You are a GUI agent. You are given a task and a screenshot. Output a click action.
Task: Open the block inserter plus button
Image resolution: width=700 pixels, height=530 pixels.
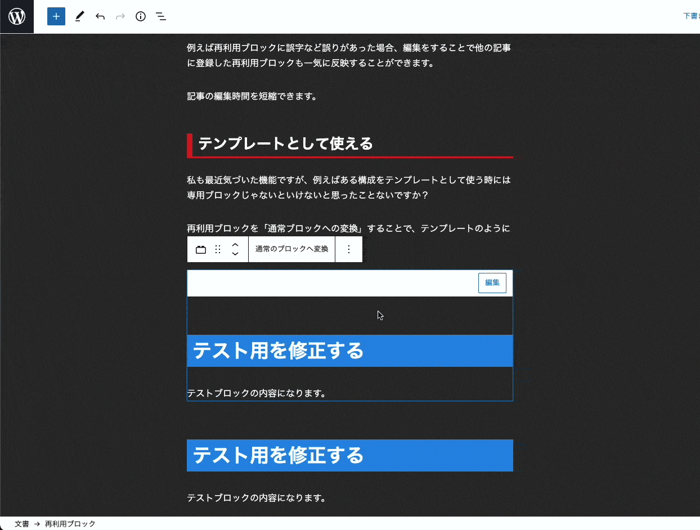point(56,16)
